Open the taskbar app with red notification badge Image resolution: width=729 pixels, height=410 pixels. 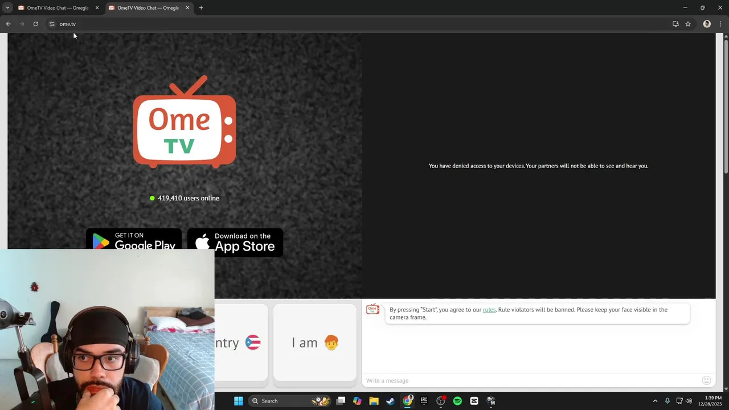click(x=441, y=401)
